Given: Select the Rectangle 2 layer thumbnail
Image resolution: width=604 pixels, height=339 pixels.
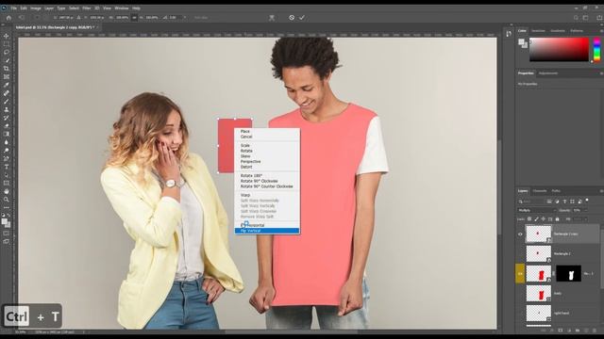Looking at the screenshot, I should 538,254.
